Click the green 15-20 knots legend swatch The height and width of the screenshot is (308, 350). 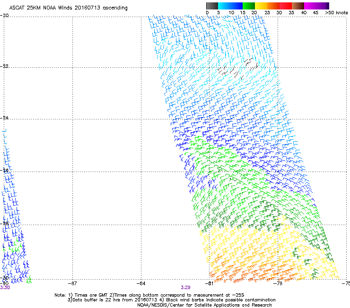point(249,6)
